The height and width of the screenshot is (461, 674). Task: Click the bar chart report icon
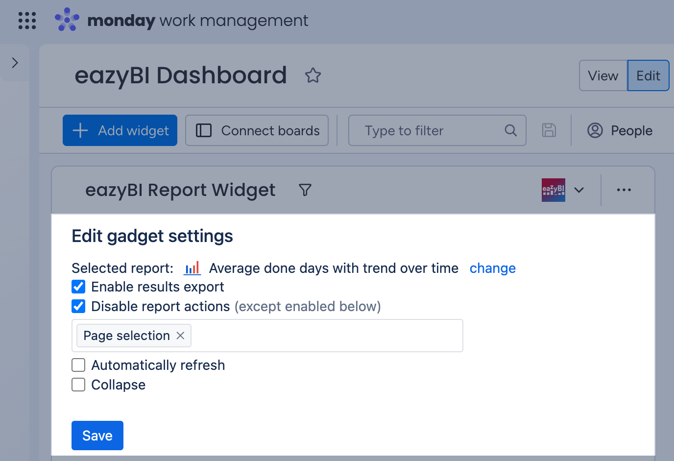click(x=193, y=268)
